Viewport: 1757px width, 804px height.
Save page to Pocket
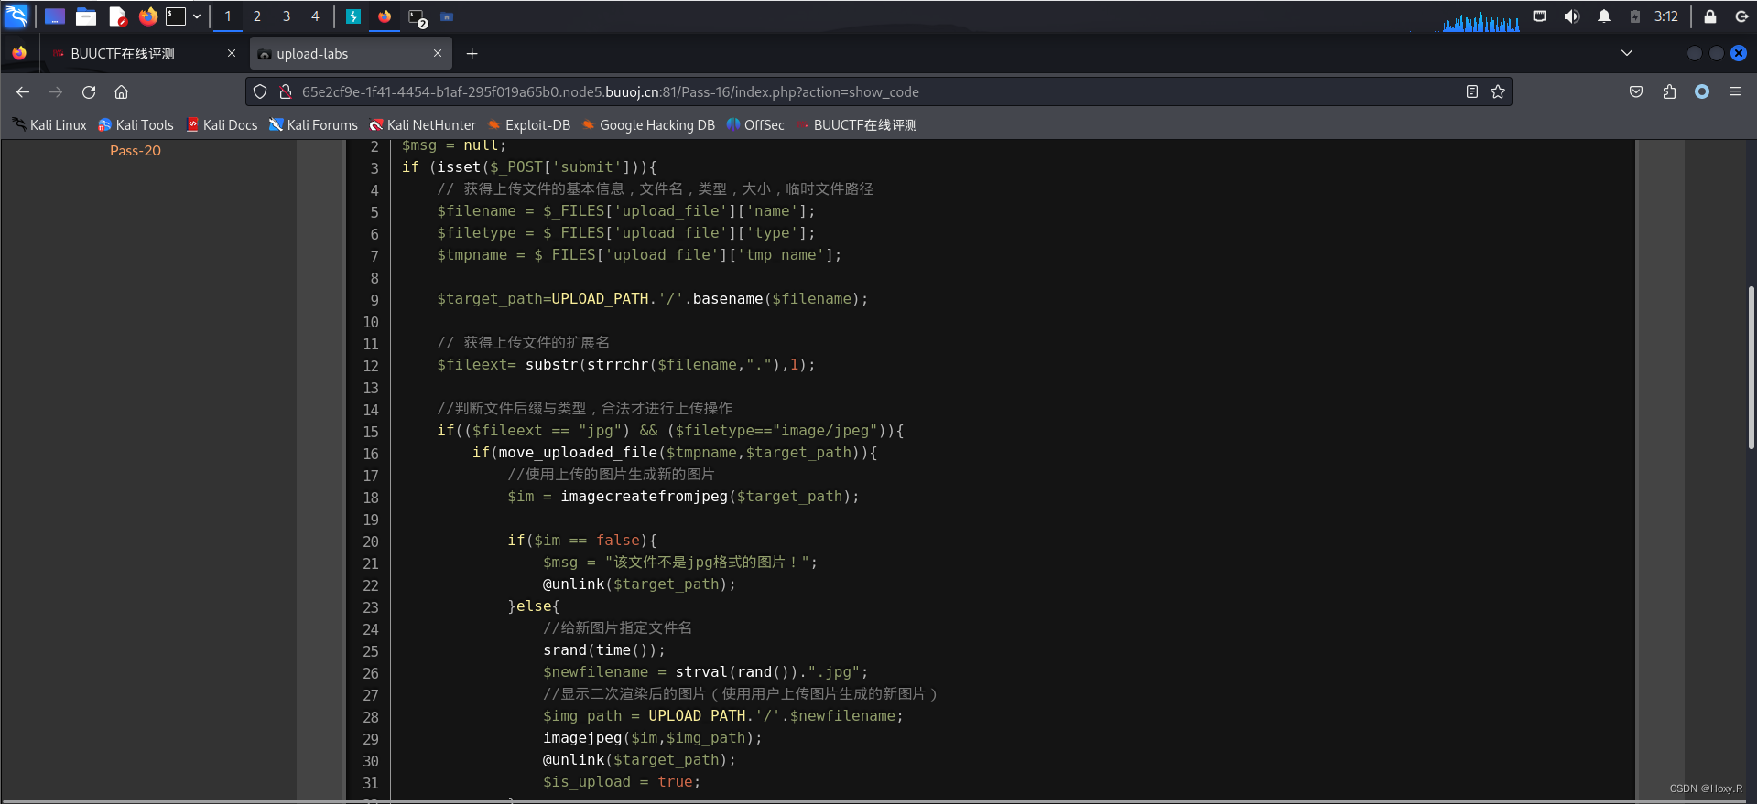(x=1636, y=91)
